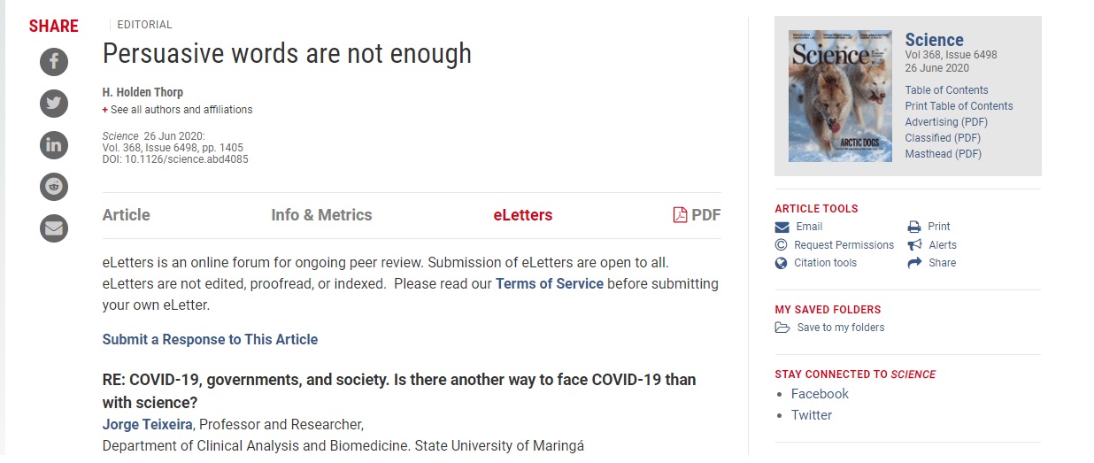Switch to the Article tab
This screenshot has width=1094, height=463.
pos(127,215)
